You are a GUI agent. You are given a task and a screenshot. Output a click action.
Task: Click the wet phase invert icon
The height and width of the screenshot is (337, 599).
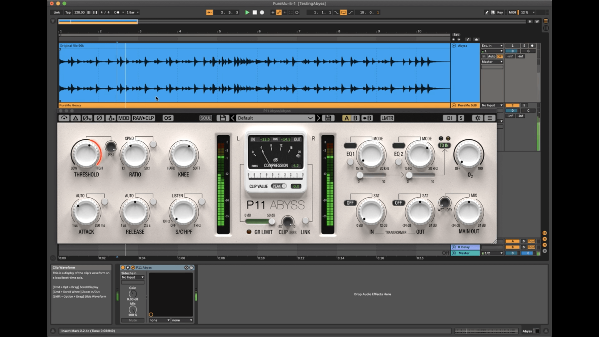[x=87, y=118]
